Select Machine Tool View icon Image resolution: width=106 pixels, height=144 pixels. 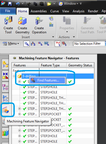33,44
